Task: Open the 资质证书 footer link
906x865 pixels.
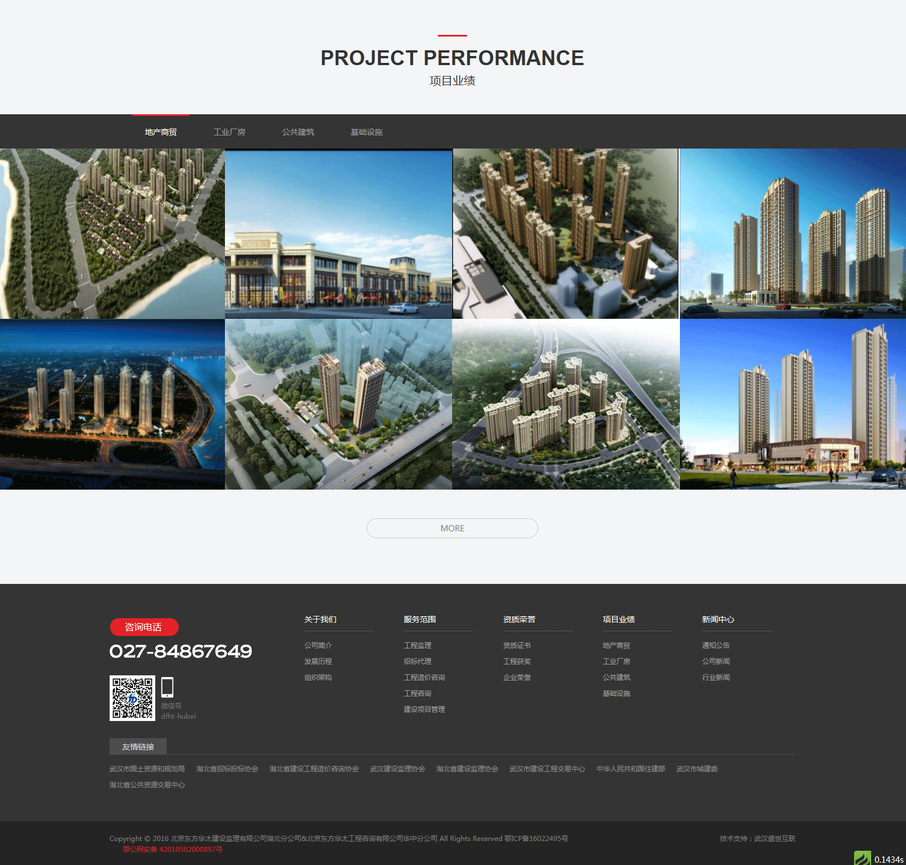Action: click(x=517, y=645)
